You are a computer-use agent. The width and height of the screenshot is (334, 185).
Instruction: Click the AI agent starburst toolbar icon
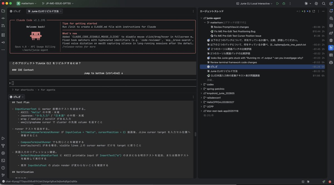tap(306, 4)
